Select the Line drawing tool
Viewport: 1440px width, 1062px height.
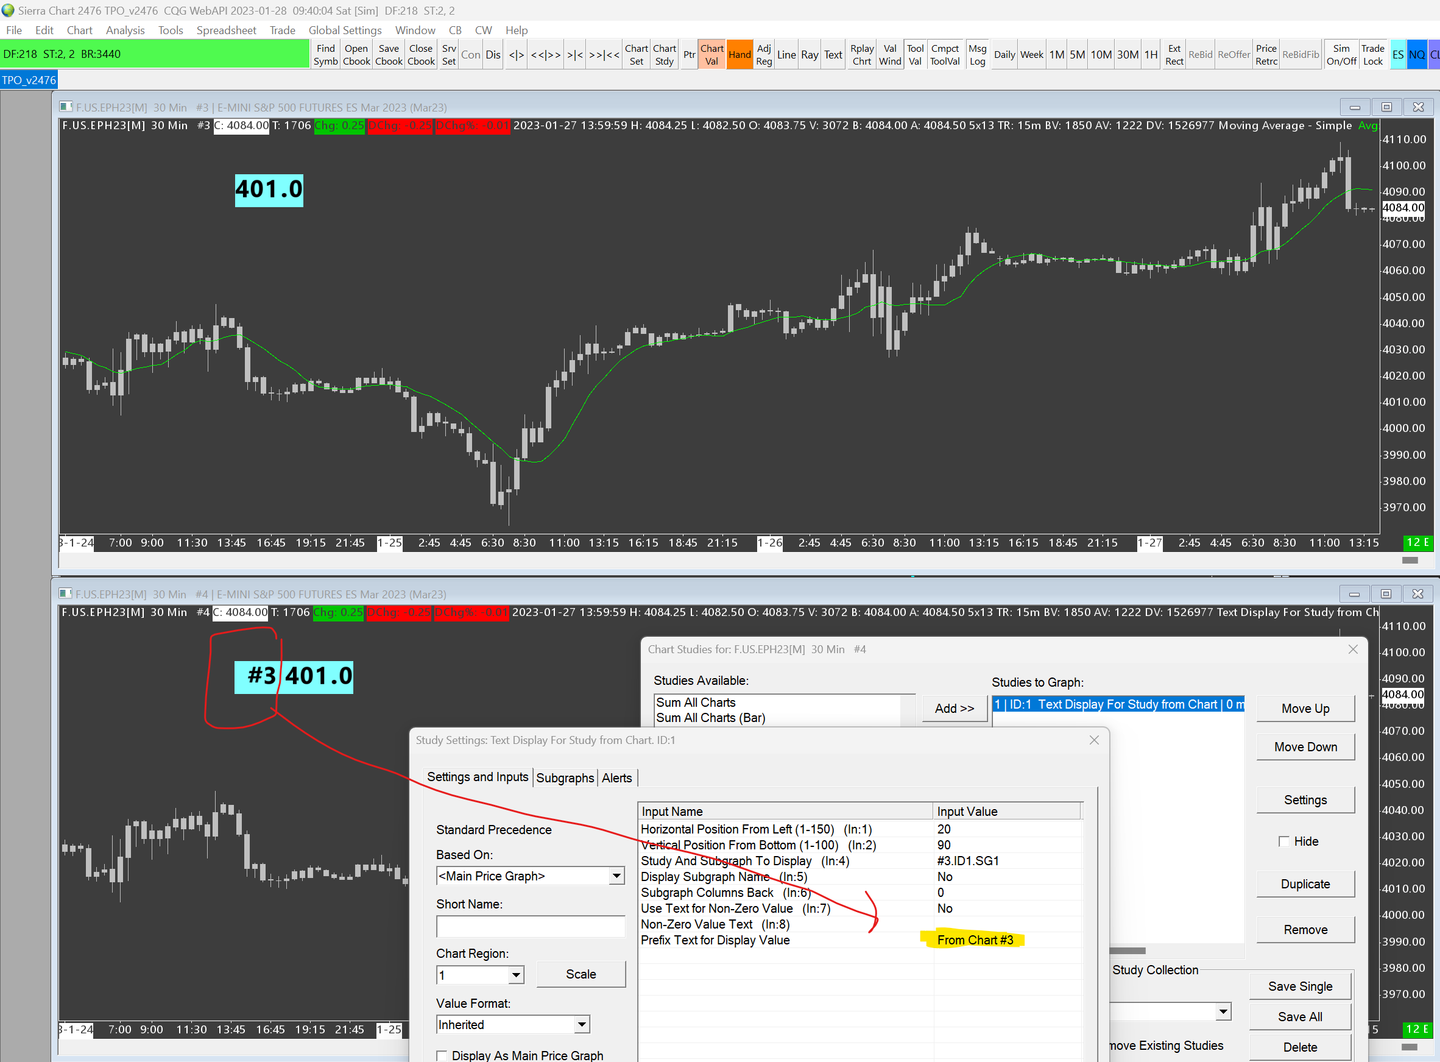[x=786, y=55]
